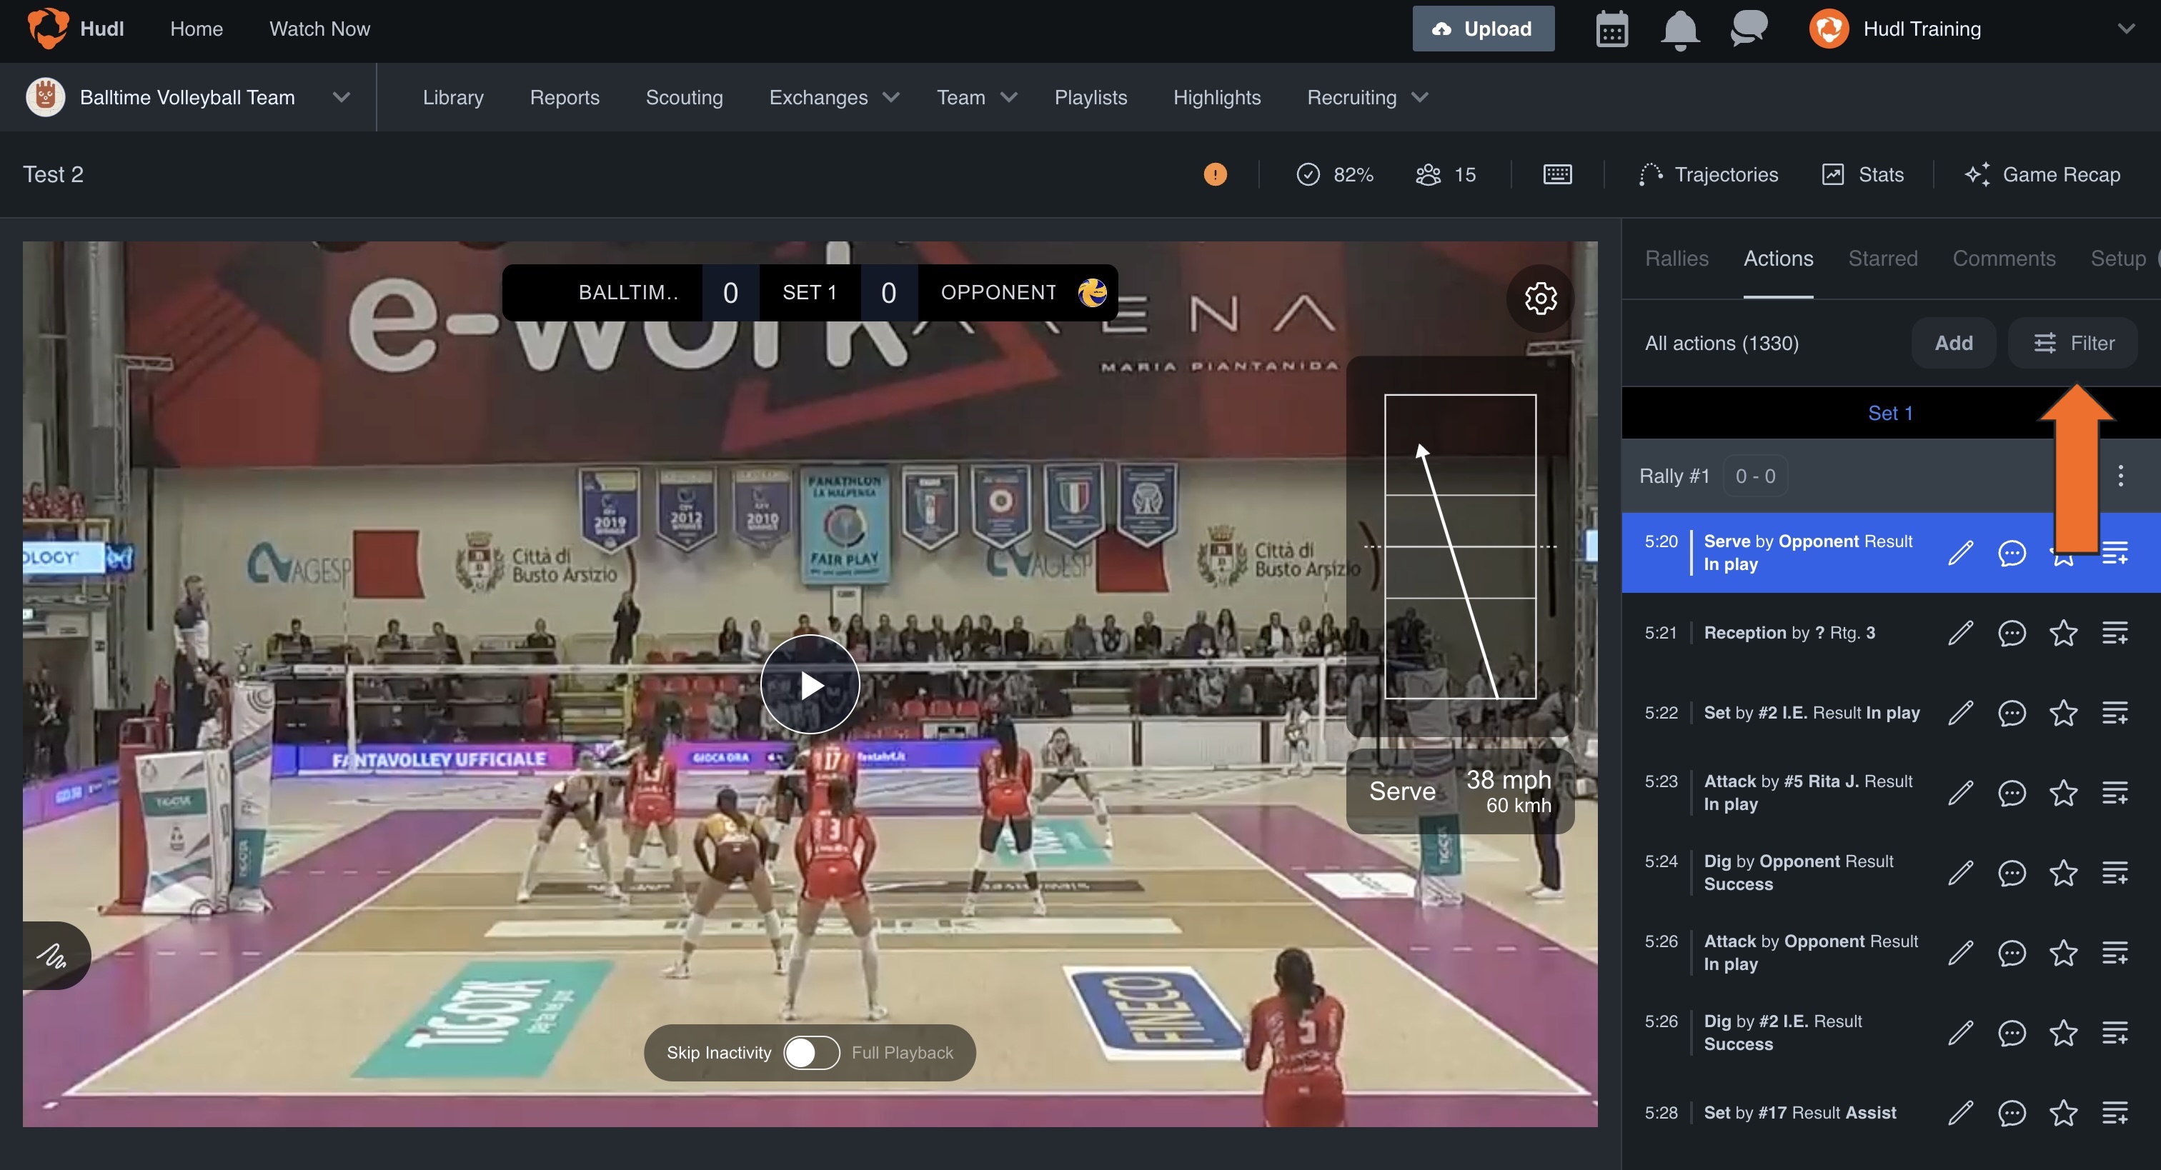Click the 15 players roster icon
The width and height of the screenshot is (2161, 1170).
tap(1446, 174)
